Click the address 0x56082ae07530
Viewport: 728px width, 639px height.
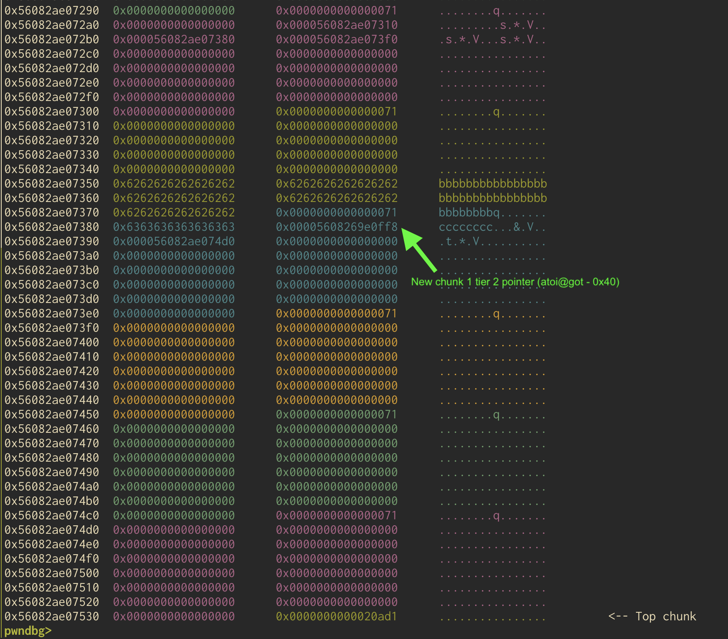[51, 617]
